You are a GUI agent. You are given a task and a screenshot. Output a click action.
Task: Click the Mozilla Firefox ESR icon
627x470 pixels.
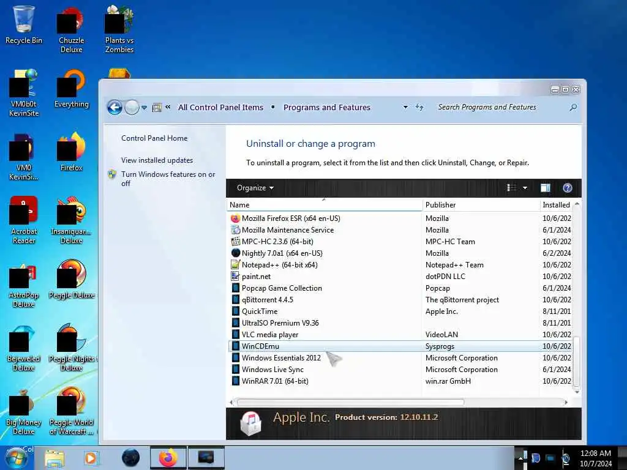click(x=235, y=218)
